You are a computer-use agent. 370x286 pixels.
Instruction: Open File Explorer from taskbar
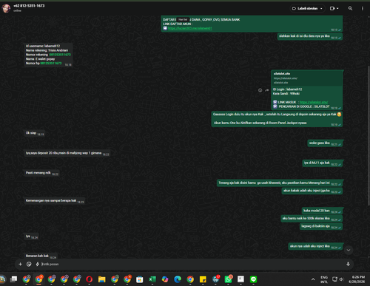(x=101, y=279)
